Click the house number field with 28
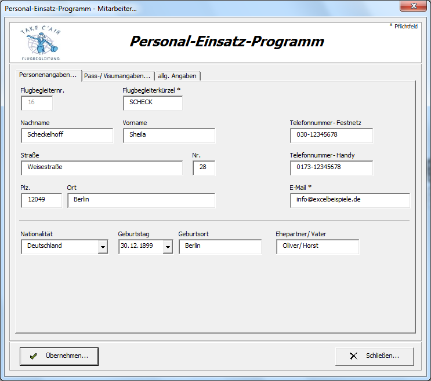Viewport: 431px width, 381px height. tap(204, 167)
